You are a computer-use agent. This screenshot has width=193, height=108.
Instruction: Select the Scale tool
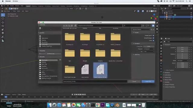(x=3, y=29)
